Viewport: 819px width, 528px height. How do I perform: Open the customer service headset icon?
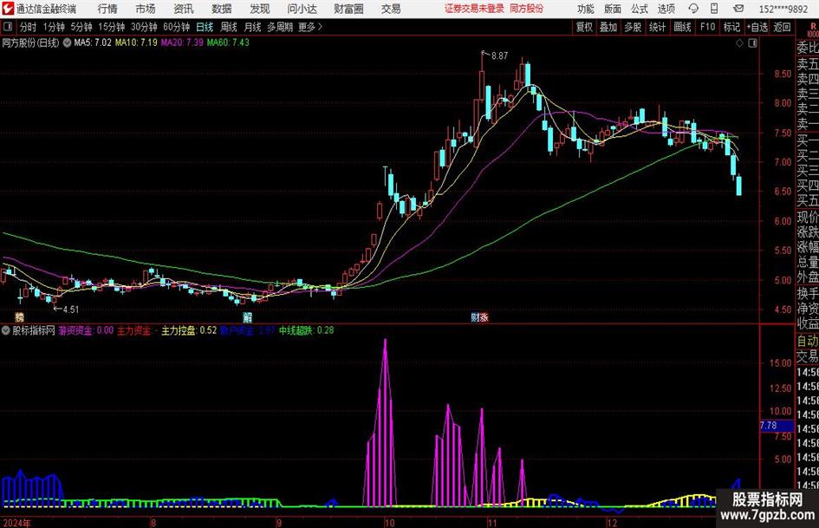coord(693,9)
